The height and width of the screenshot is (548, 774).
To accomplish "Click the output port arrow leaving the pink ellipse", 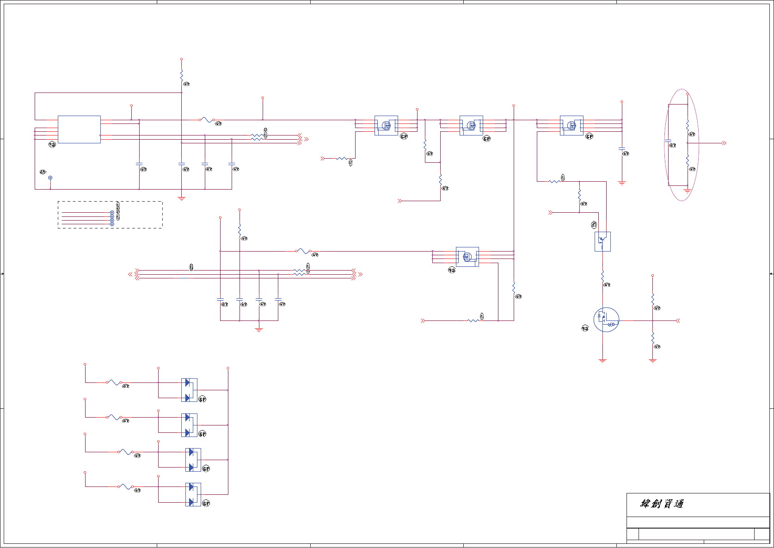I will [725, 143].
